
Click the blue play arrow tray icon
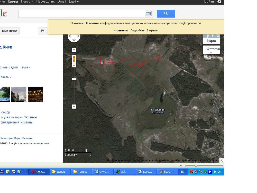tap(210, 172)
